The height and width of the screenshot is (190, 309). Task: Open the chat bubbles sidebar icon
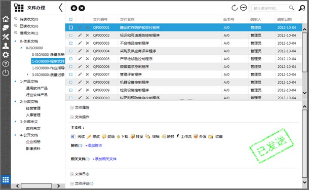point(6,28)
